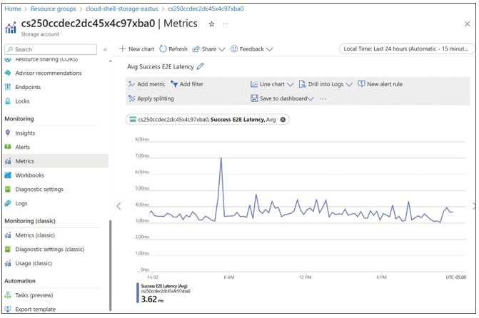Close the Metrics blade

click(467, 24)
